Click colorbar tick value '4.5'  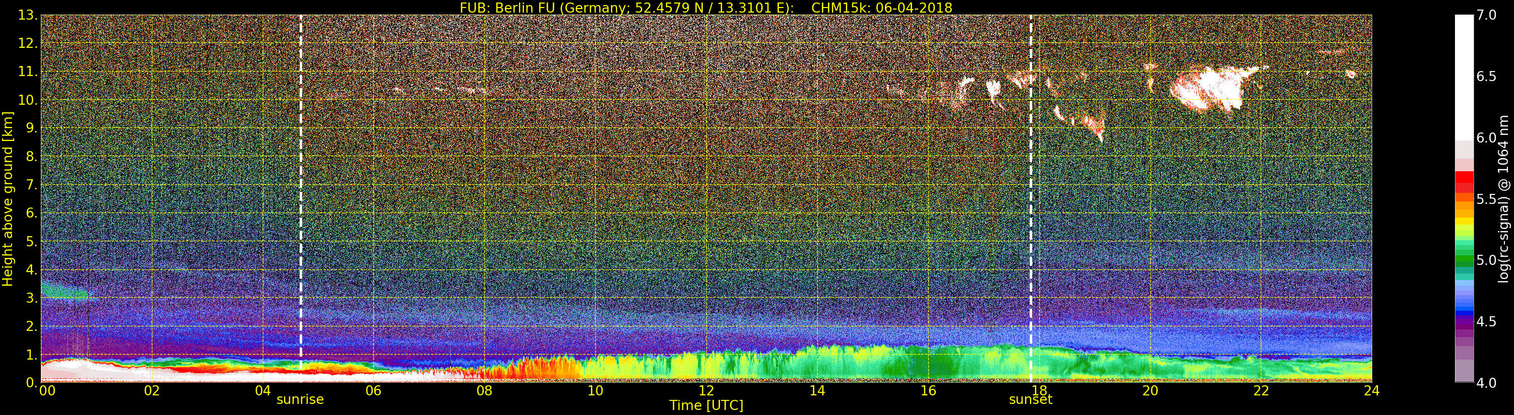(x=1486, y=322)
